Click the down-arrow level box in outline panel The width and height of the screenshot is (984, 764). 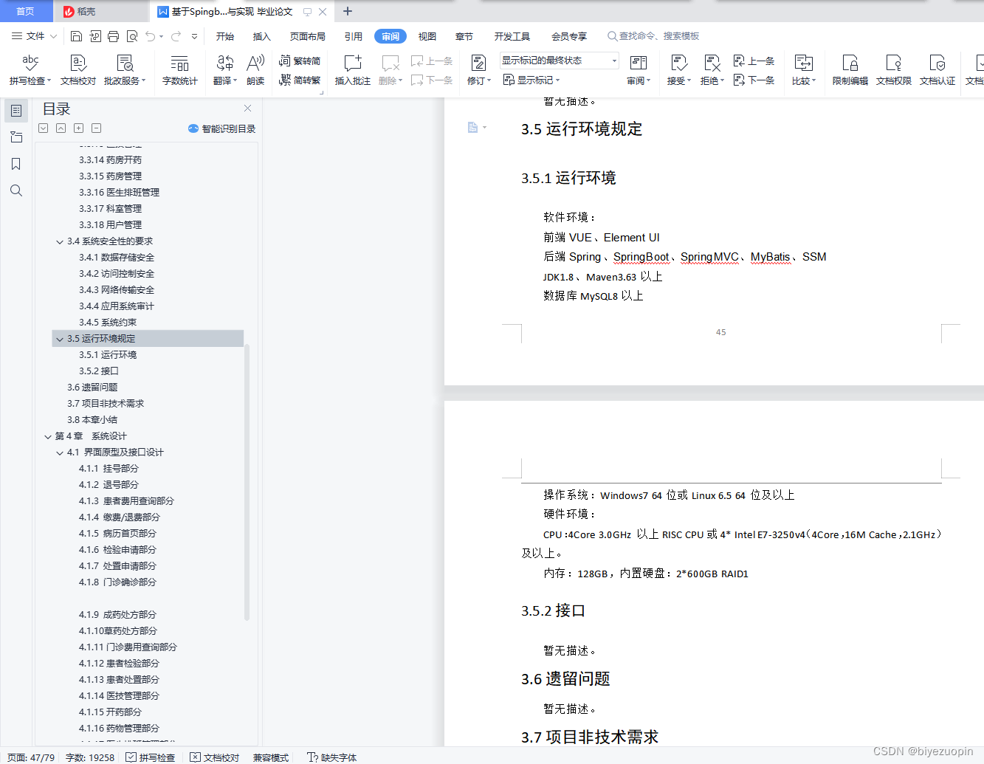(44, 128)
